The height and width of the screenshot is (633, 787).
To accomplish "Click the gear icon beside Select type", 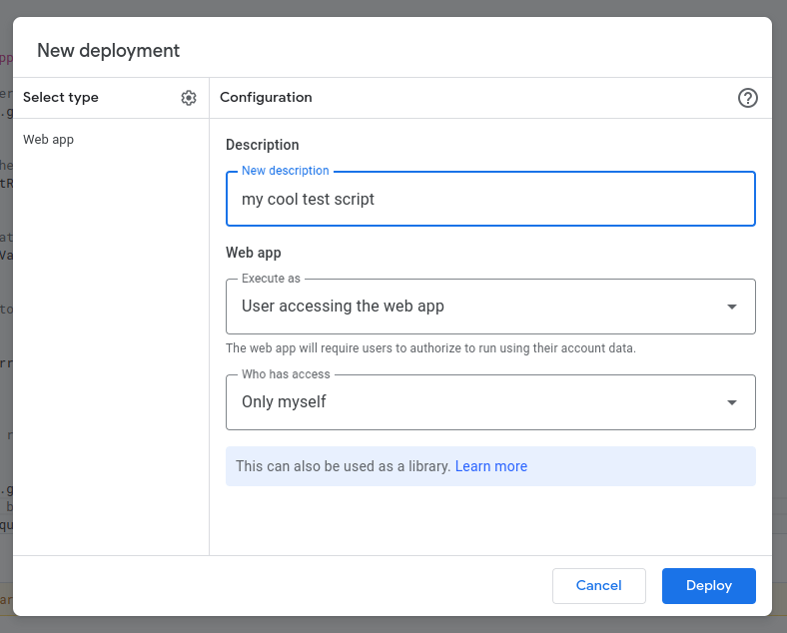I will click(189, 98).
